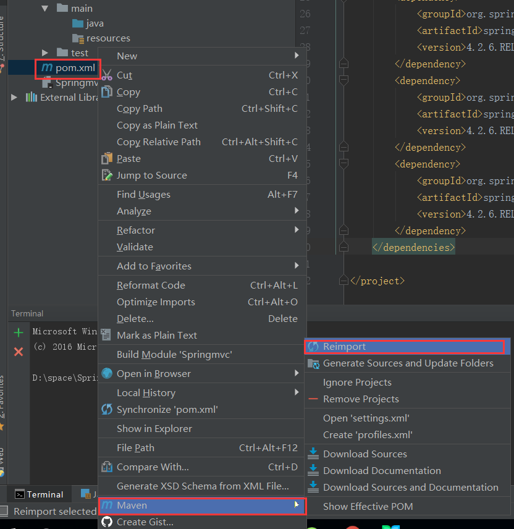
Task: Click the scissors Cut icon
Action: coord(107,75)
